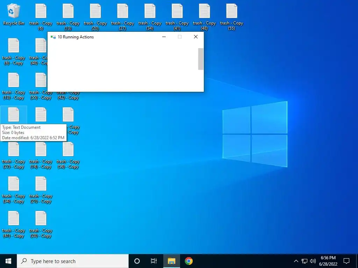Select the trash - Copy (13) file

(x=68, y=17)
